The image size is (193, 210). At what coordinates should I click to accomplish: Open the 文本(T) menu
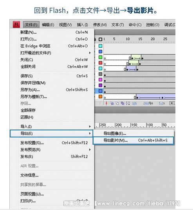pyautogui.click(x=118, y=25)
